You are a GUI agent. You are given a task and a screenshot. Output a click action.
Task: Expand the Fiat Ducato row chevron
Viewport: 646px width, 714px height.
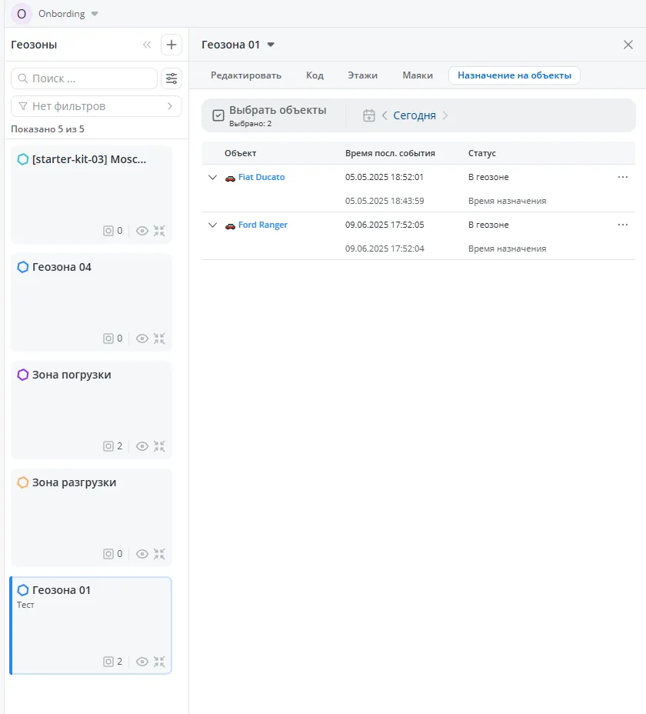point(213,177)
